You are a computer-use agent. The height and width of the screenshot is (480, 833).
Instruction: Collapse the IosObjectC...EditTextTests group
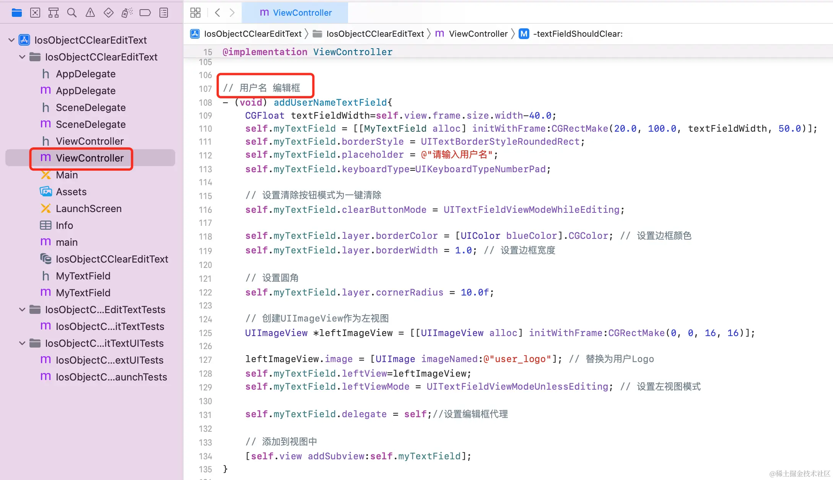22,309
